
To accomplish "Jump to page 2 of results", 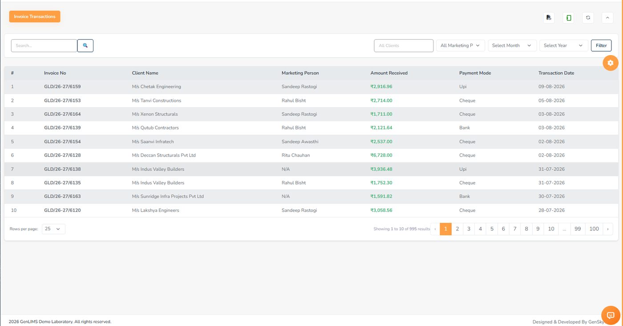I will point(457,229).
